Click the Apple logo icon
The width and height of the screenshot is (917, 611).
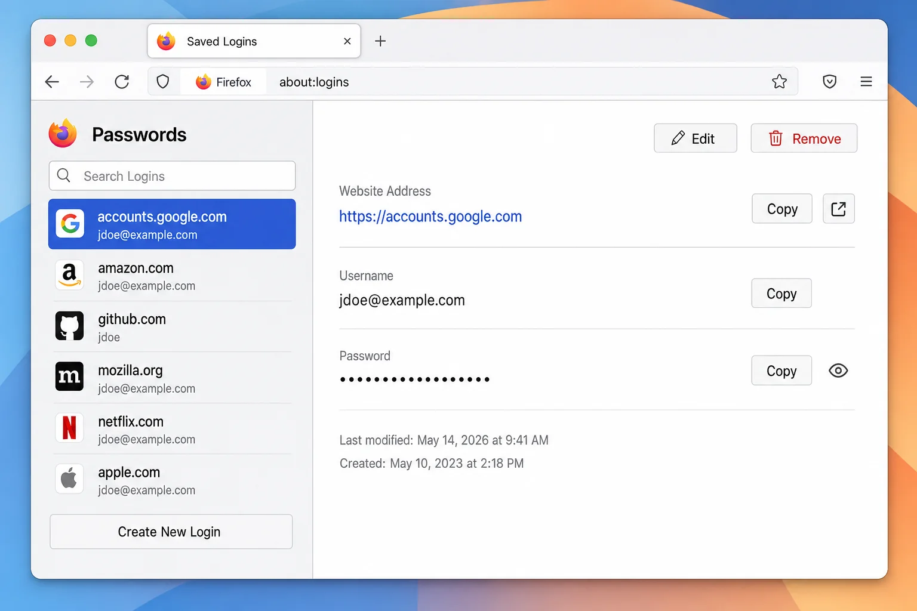pos(70,479)
